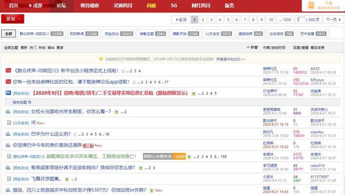Go to the 问政 navigation item
The width and height of the screenshot is (345, 195).
click(151, 5)
